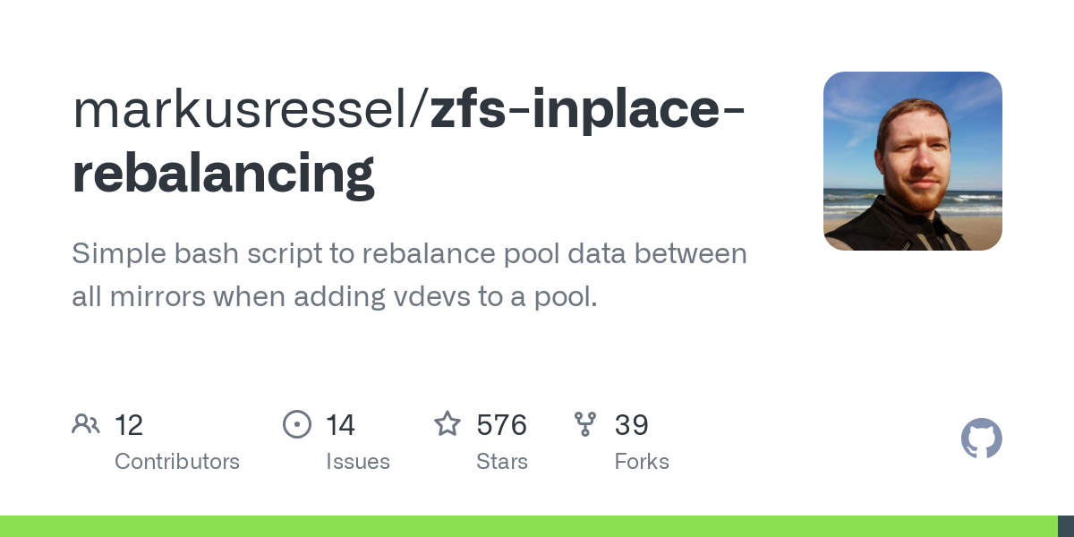Select the Contributors label
The width and height of the screenshot is (1074, 537).
click(x=177, y=462)
